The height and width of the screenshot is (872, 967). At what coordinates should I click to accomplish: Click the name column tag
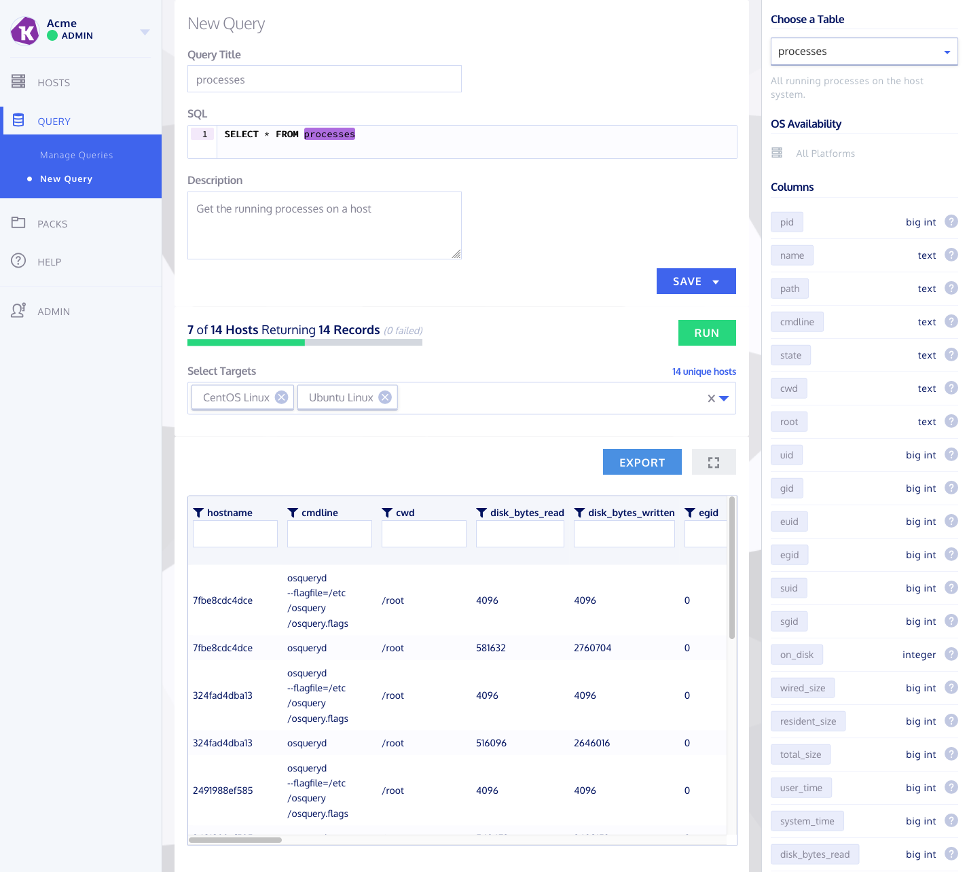pyautogui.click(x=792, y=255)
